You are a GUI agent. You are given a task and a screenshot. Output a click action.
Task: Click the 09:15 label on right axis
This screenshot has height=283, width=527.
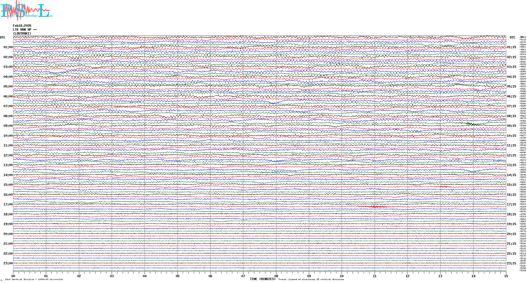click(x=511, y=126)
